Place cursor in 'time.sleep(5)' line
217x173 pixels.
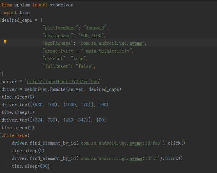pos(18,97)
